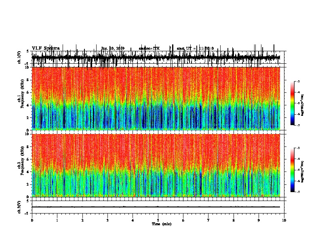Viewport: 320px width, 247px height.
Task: Click the "-7" label on ch.1 color bar
Action: pyautogui.click(x=298, y=125)
